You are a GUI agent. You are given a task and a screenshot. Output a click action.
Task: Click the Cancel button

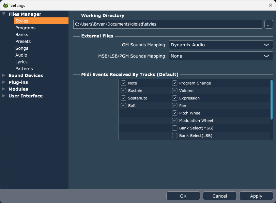[x=220, y=196]
